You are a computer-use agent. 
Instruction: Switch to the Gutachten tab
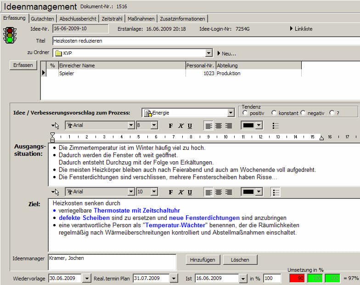point(43,19)
